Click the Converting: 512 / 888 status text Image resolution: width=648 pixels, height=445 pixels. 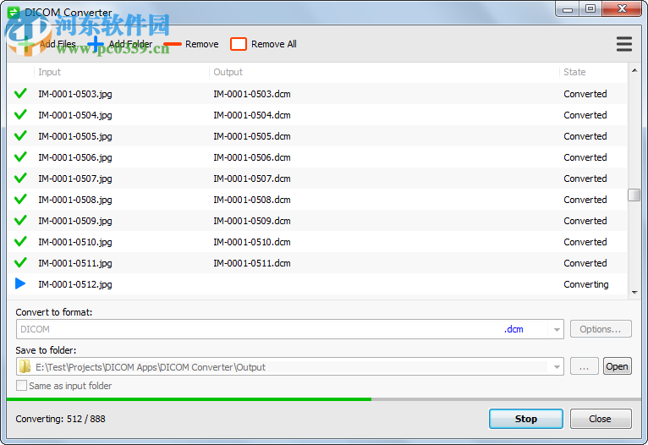coord(60,419)
